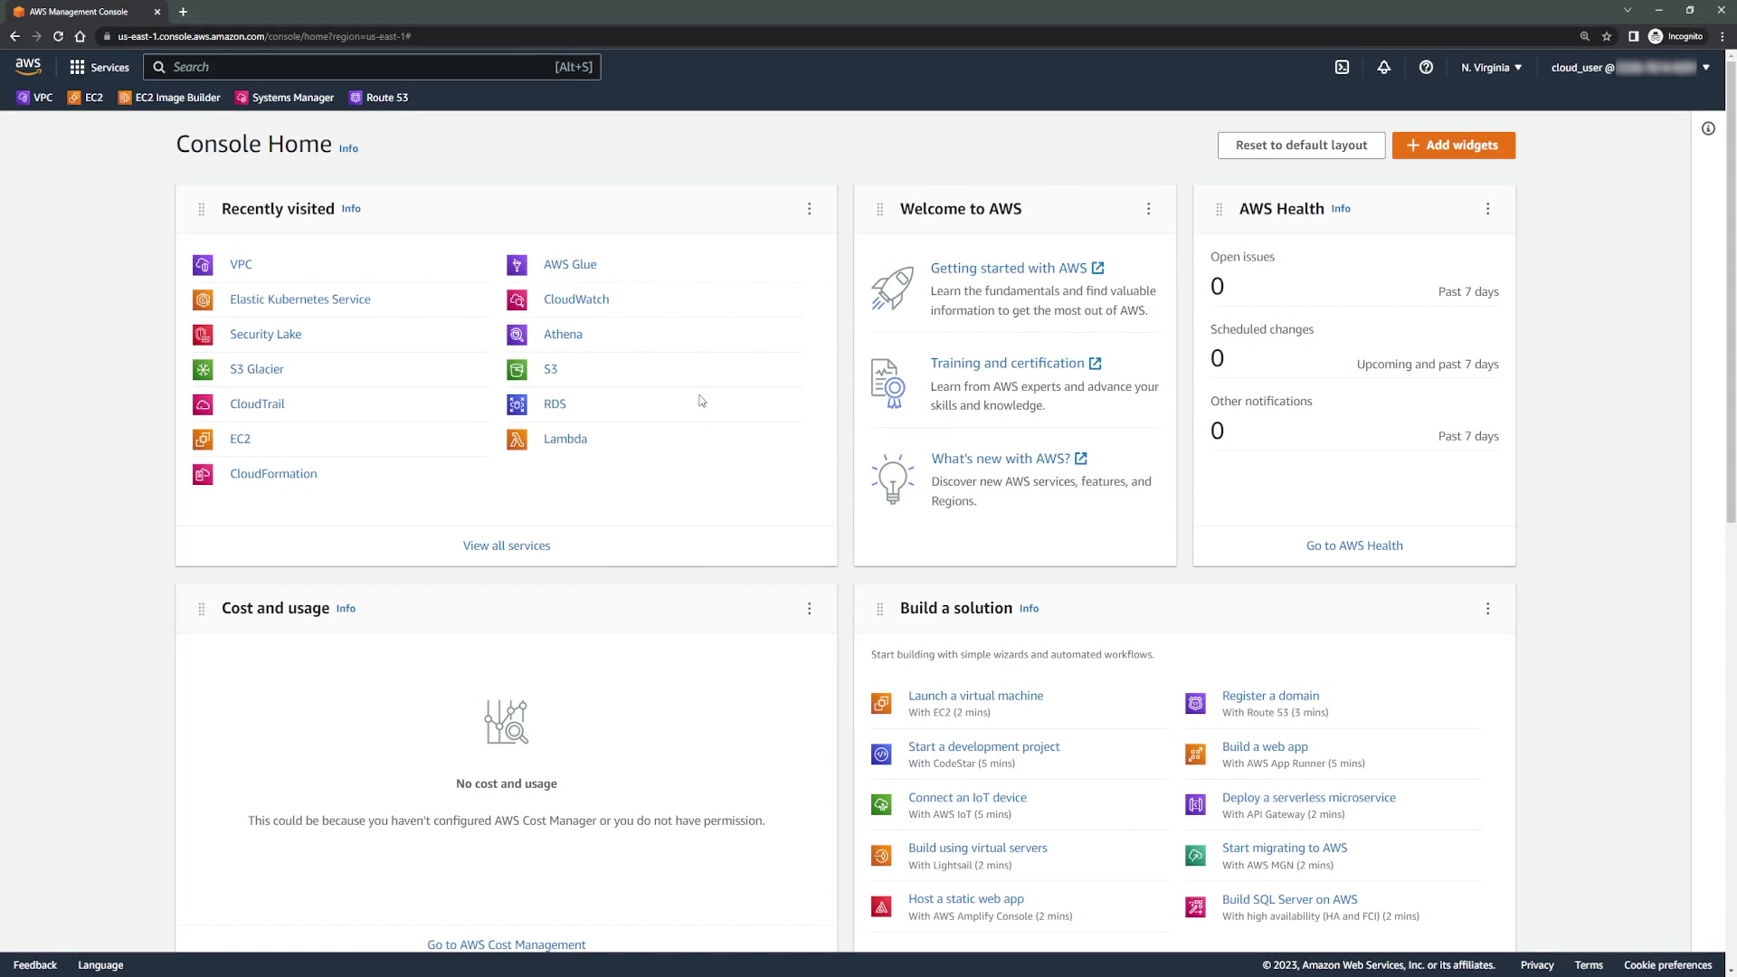The width and height of the screenshot is (1737, 977).
Task: Open Route 53 favorites bar shortcut
Action: click(x=379, y=98)
